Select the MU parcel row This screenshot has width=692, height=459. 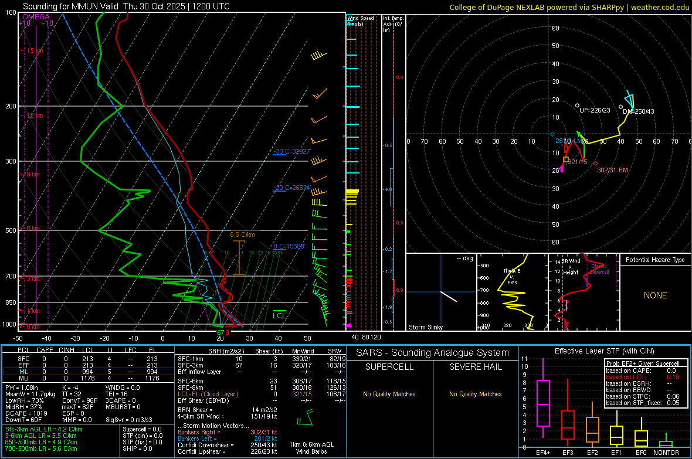(89, 378)
